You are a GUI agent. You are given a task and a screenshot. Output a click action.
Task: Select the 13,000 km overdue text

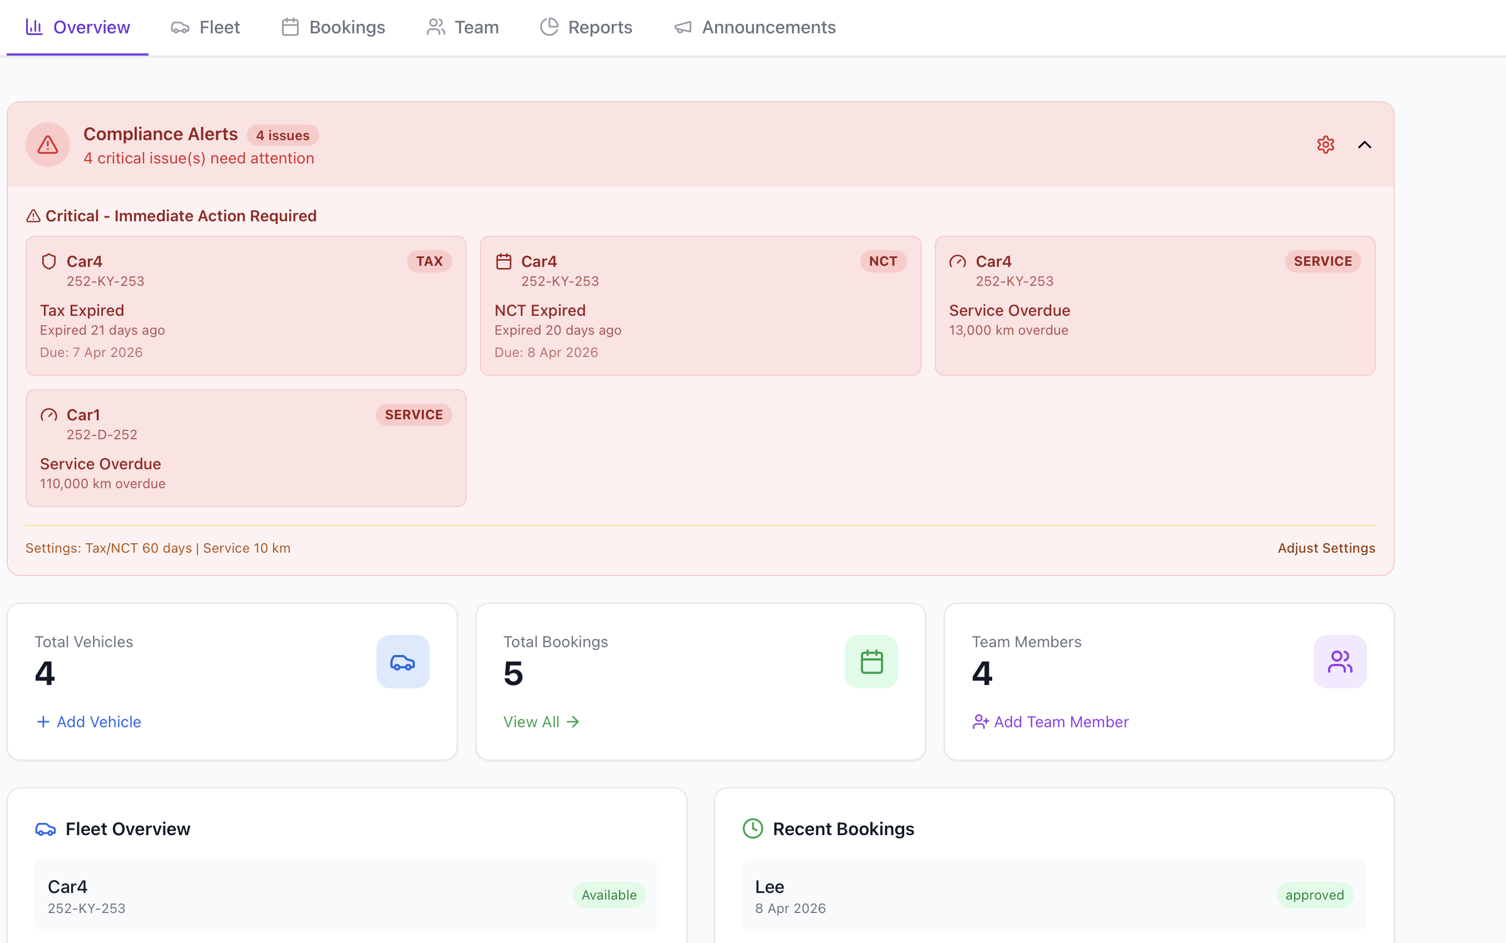(x=1008, y=330)
